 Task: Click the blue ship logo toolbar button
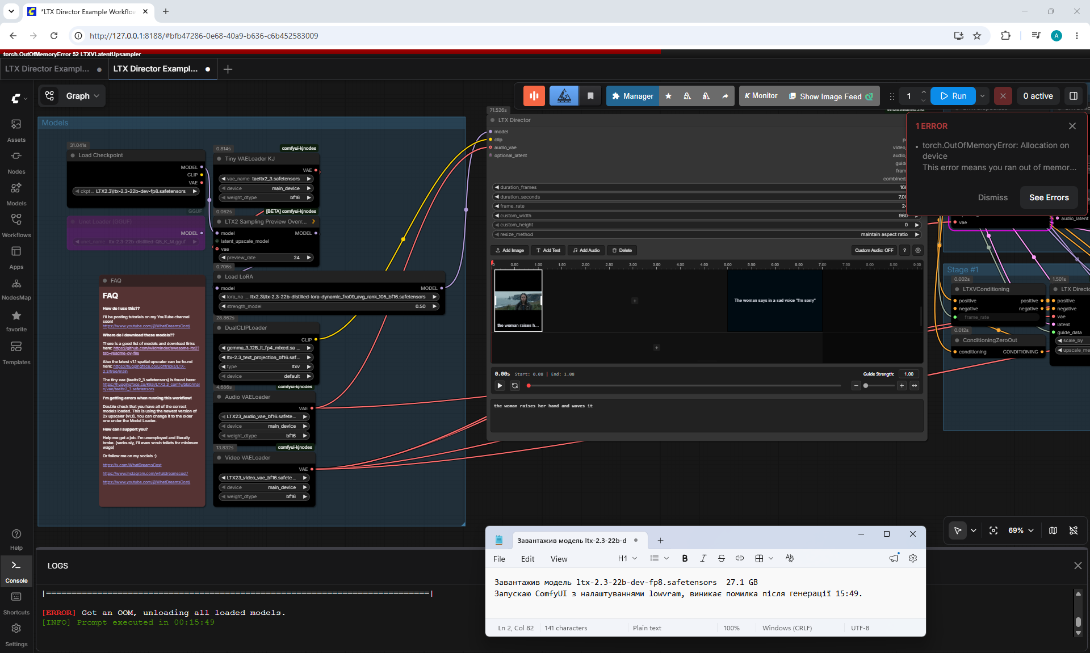coord(564,96)
